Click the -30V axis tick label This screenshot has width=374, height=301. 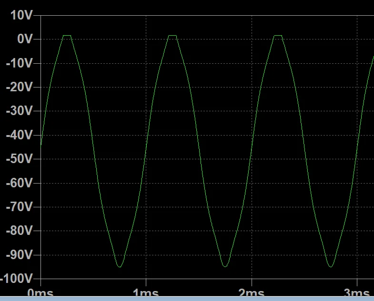click(20, 111)
